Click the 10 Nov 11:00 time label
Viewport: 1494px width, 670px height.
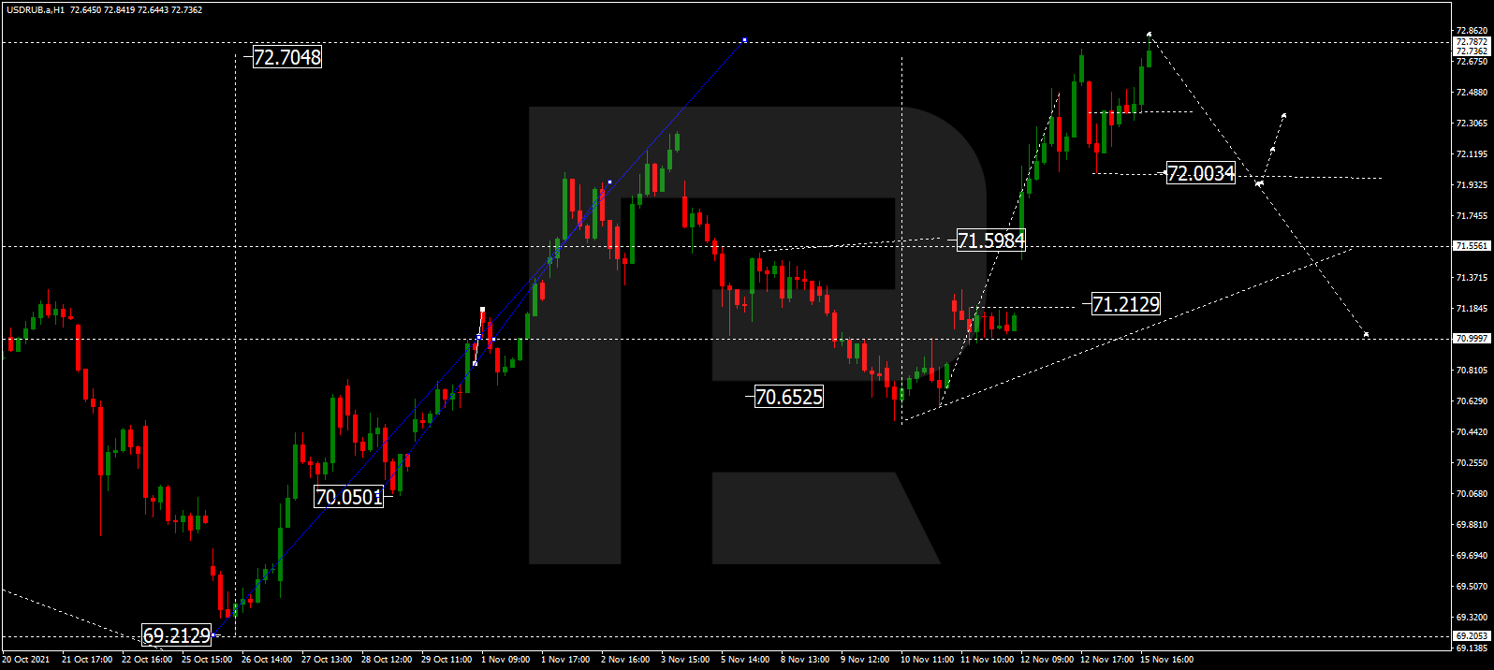(x=927, y=660)
